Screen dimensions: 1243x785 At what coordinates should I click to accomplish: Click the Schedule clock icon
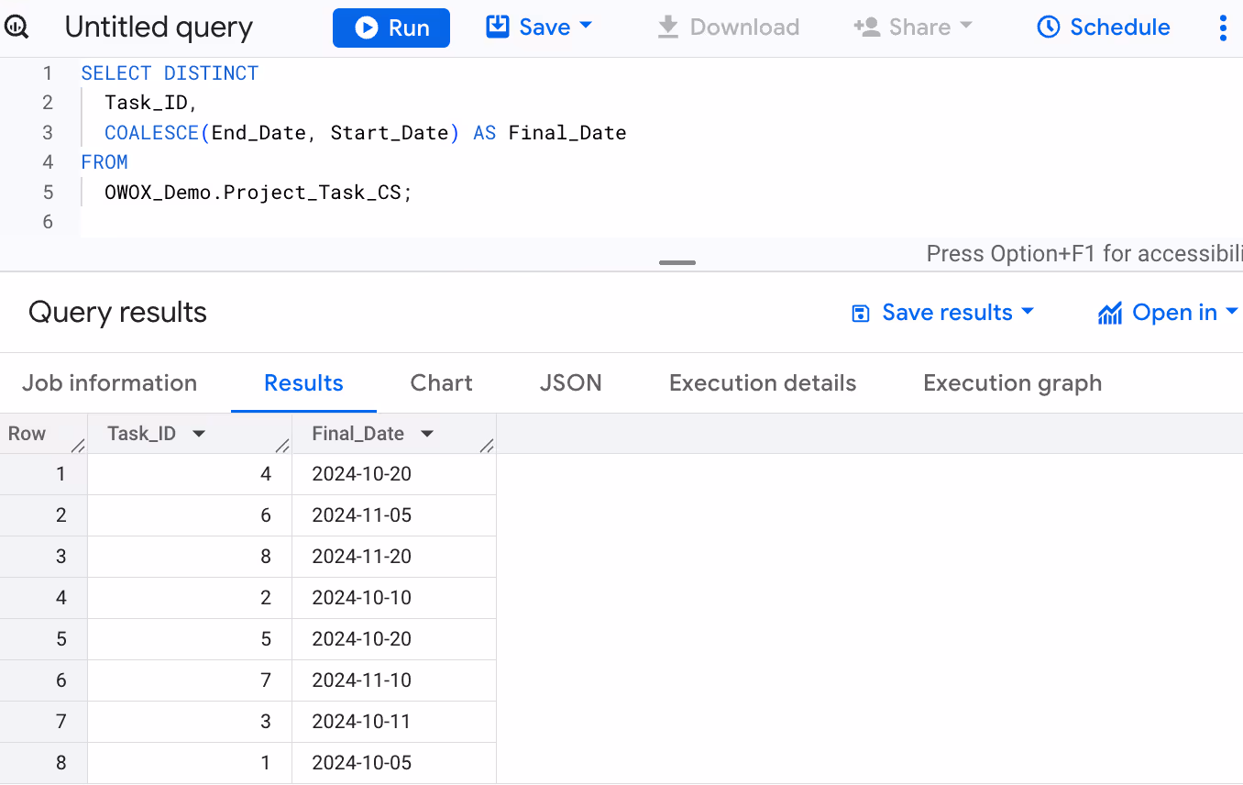point(1048,28)
